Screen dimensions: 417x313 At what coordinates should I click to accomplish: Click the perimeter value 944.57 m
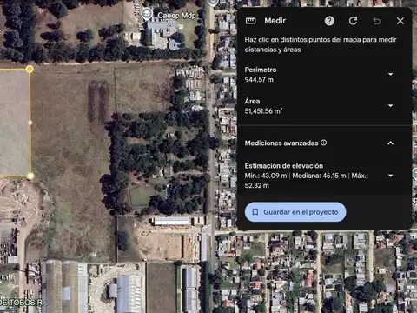(259, 80)
